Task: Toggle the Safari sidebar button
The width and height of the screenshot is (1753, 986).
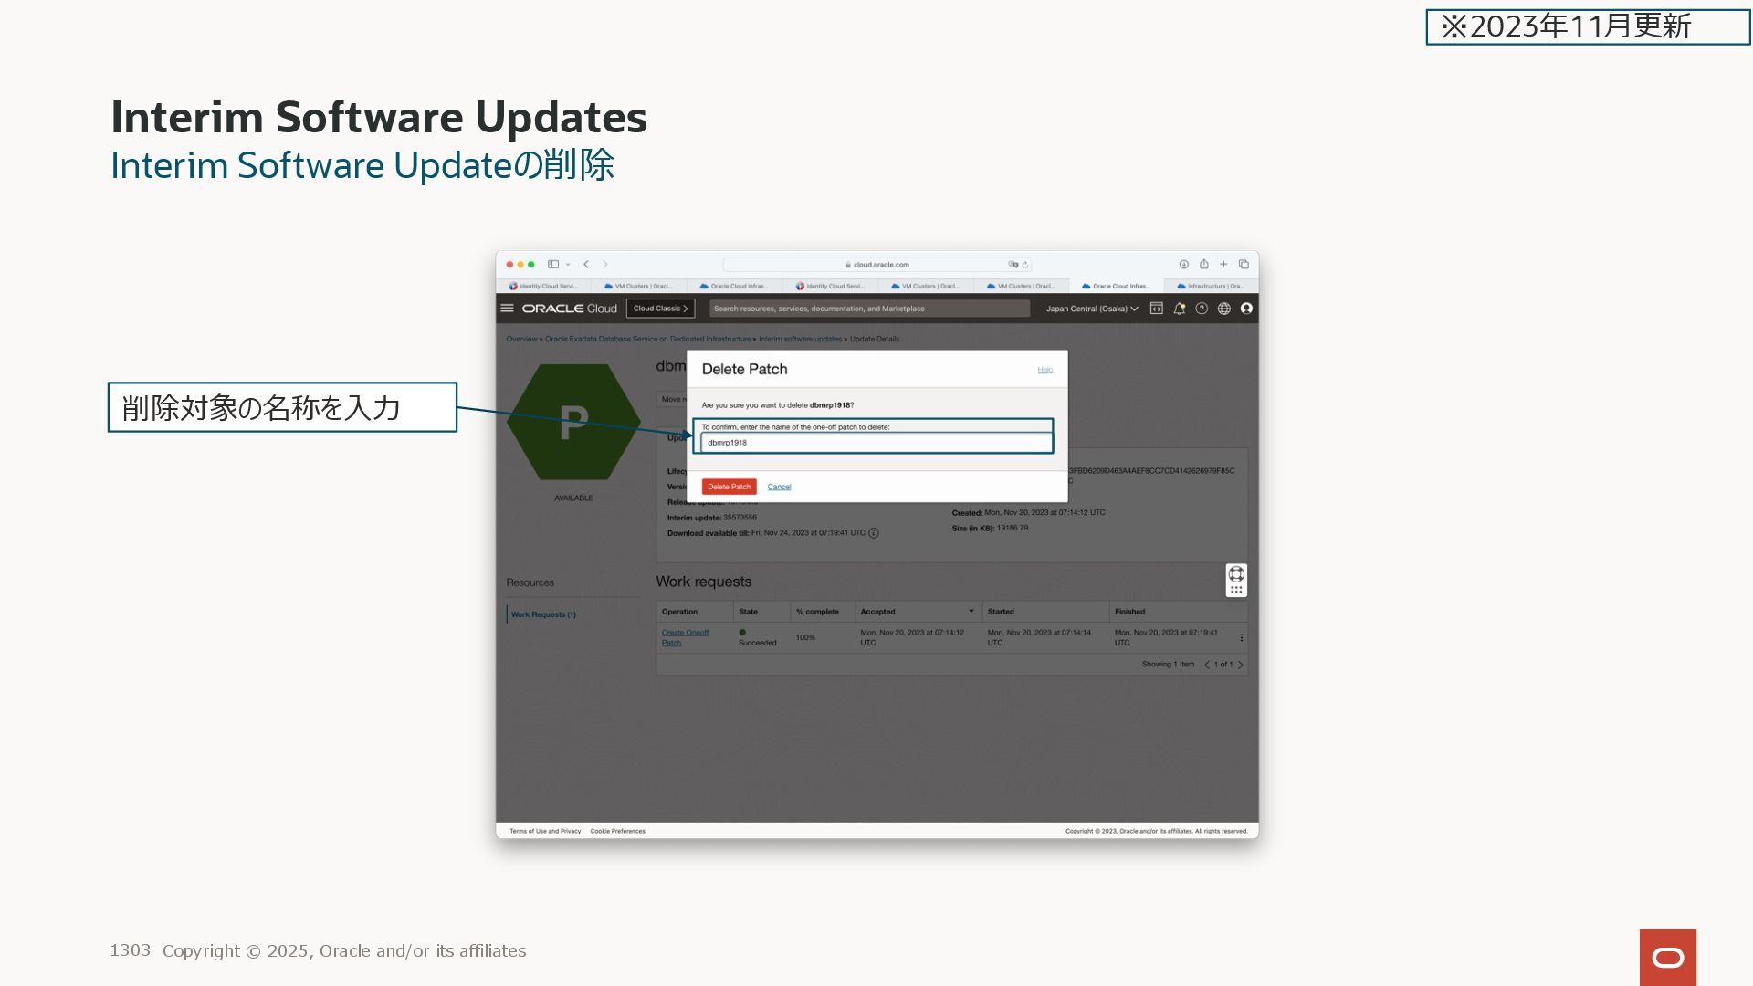Action: coord(552,265)
